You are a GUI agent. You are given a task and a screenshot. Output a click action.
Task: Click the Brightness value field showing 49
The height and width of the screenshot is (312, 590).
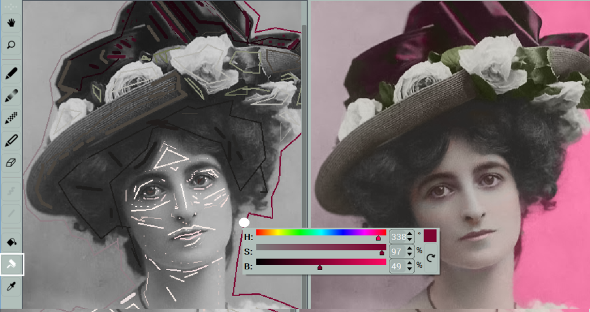(398, 266)
